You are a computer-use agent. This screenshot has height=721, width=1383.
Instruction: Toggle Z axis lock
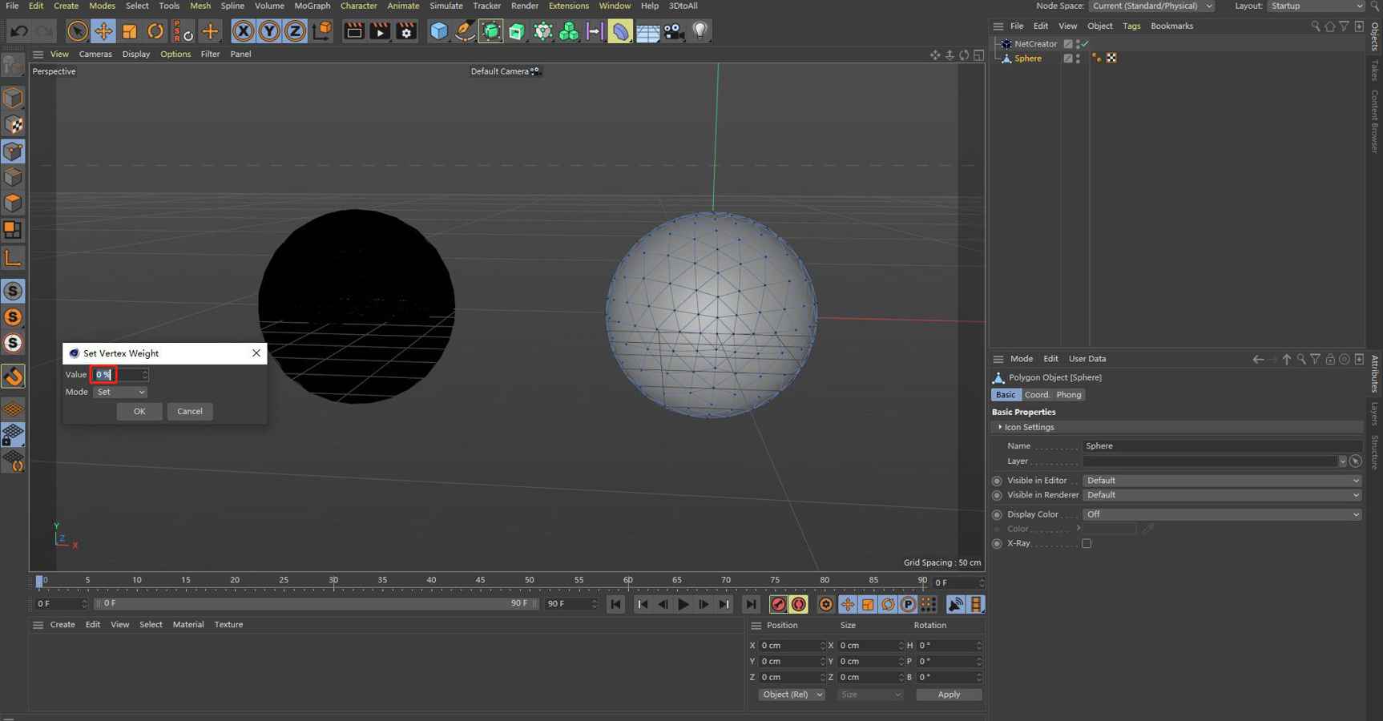pos(295,31)
